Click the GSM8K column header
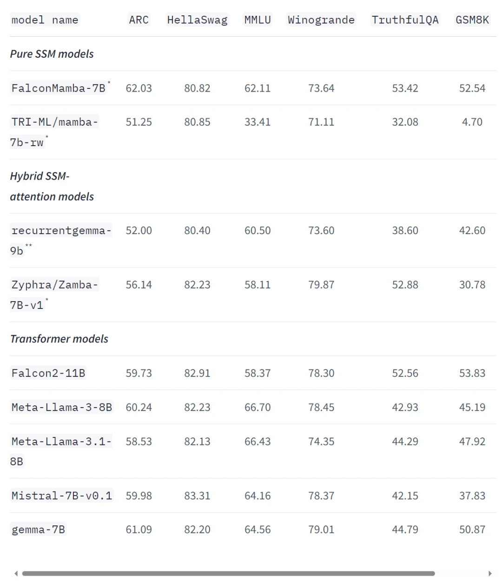 point(472,20)
